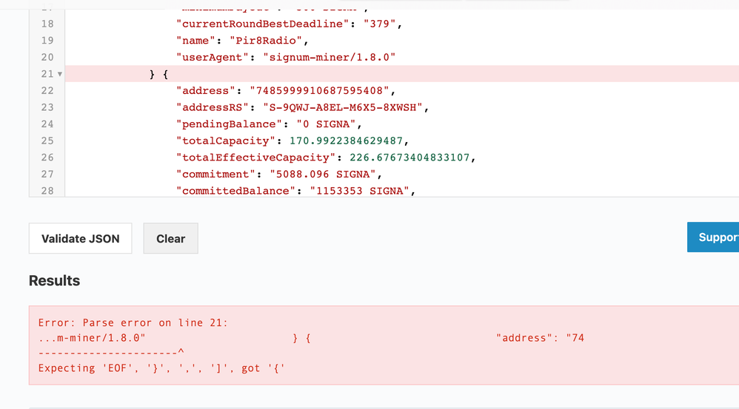Click line number 18 in the gutter

[x=47, y=24]
